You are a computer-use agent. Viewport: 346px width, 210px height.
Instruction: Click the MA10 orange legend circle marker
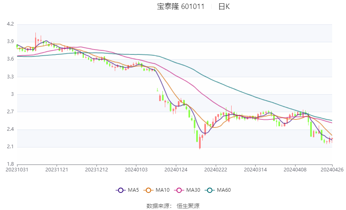[x=149, y=190]
